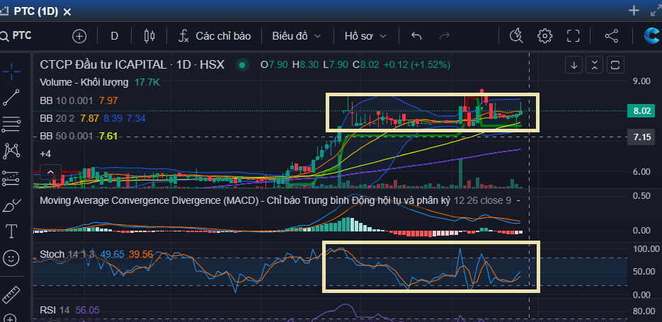Viewport: 662px width, 322px height.
Task: Open the Hồ sơ dropdown
Action: (365, 36)
